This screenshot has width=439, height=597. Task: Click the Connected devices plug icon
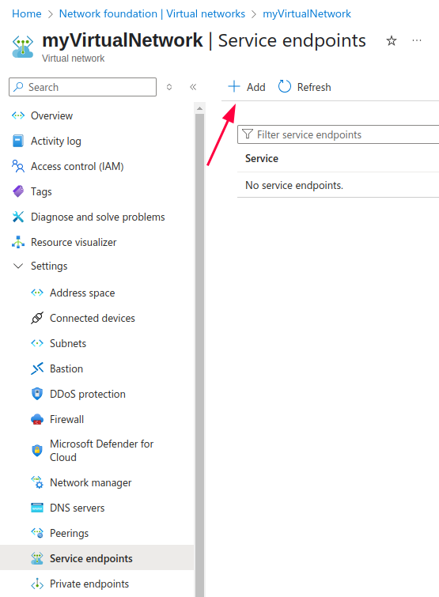(37, 318)
